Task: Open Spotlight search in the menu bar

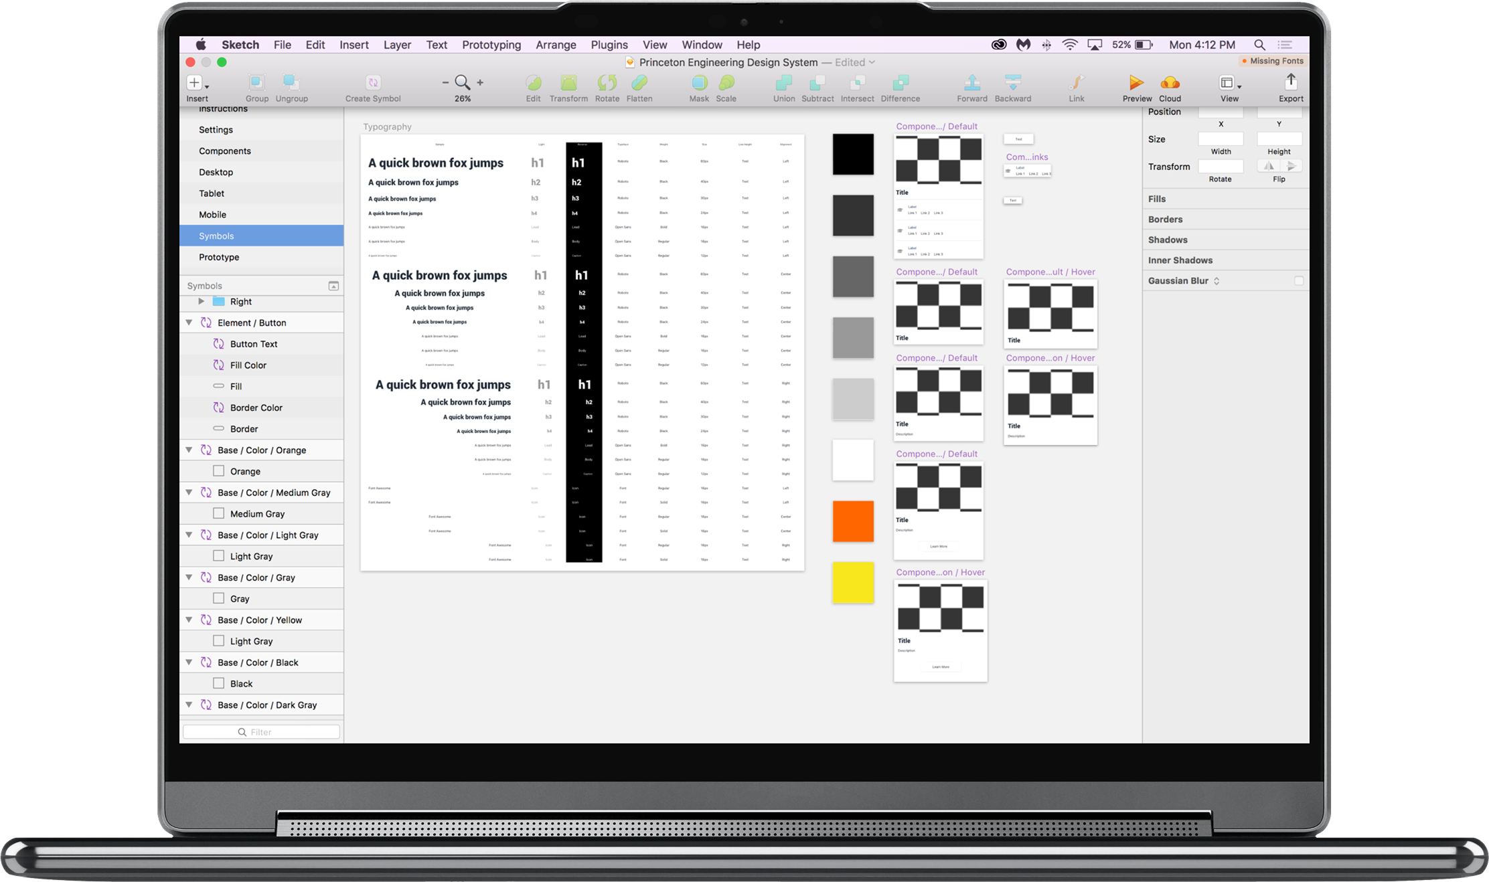Action: [1259, 45]
